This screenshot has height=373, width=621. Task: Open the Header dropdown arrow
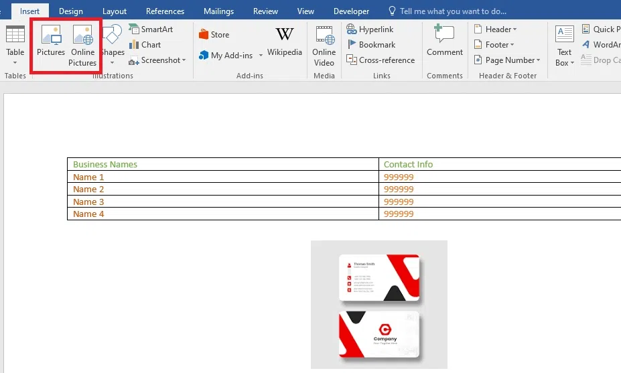(x=514, y=29)
